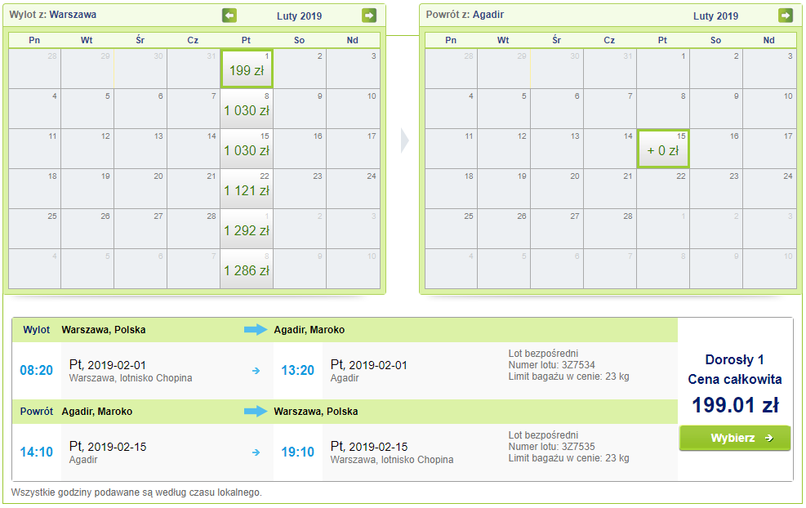Click small arrow between 14:10 and 19:10

click(256, 452)
